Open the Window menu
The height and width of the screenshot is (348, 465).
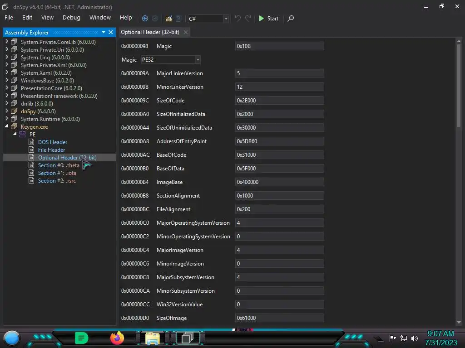(x=100, y=18)
